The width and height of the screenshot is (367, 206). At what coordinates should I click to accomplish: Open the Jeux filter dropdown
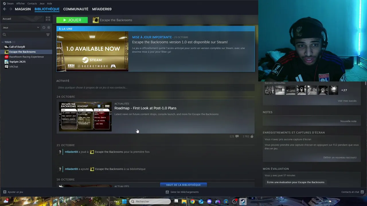21,27
